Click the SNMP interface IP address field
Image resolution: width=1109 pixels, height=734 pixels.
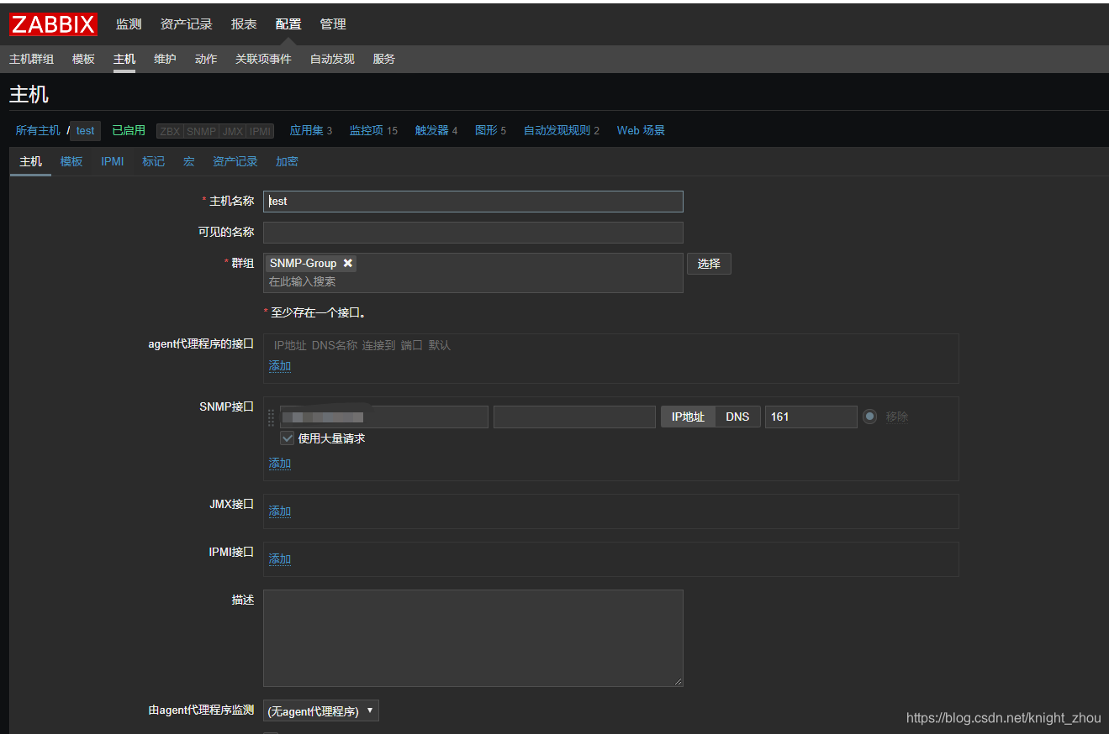point(384,417)
